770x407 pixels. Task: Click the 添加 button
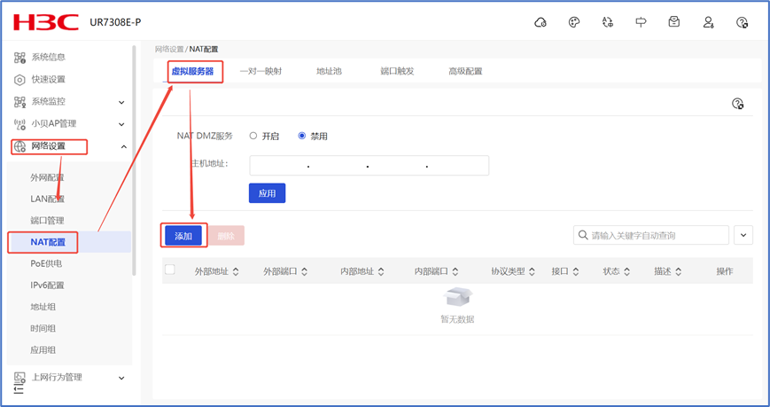click(x=183, y=236)
